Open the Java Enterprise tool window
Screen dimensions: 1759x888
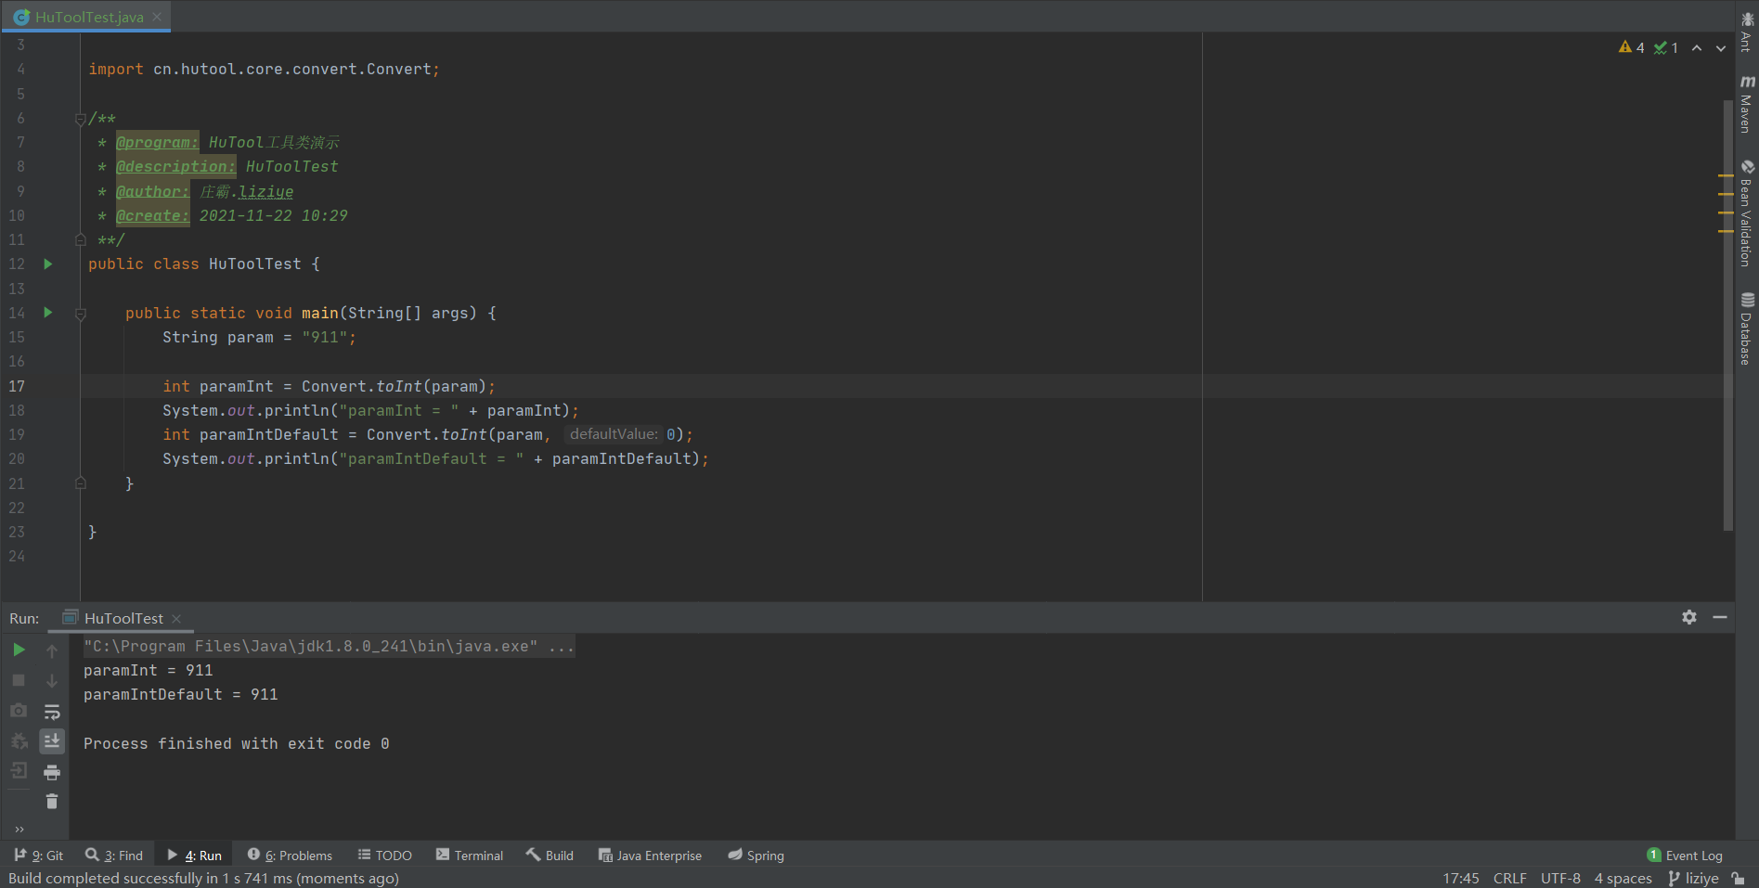coord(650,856)
